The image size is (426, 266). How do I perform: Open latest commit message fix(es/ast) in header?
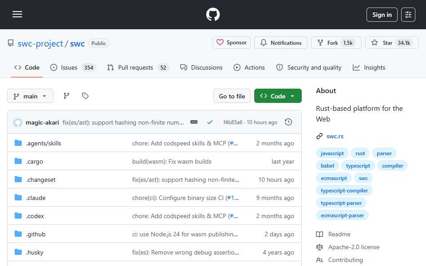coord(123,123)
